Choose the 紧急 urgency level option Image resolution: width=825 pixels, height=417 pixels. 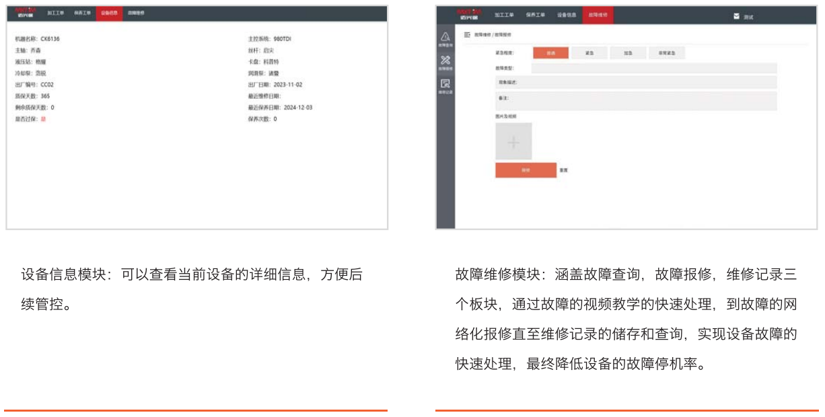(589, 52)
